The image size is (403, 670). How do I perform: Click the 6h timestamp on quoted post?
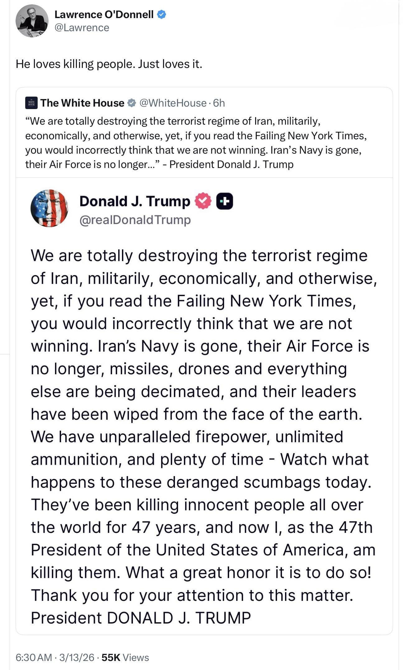[219, 103]
